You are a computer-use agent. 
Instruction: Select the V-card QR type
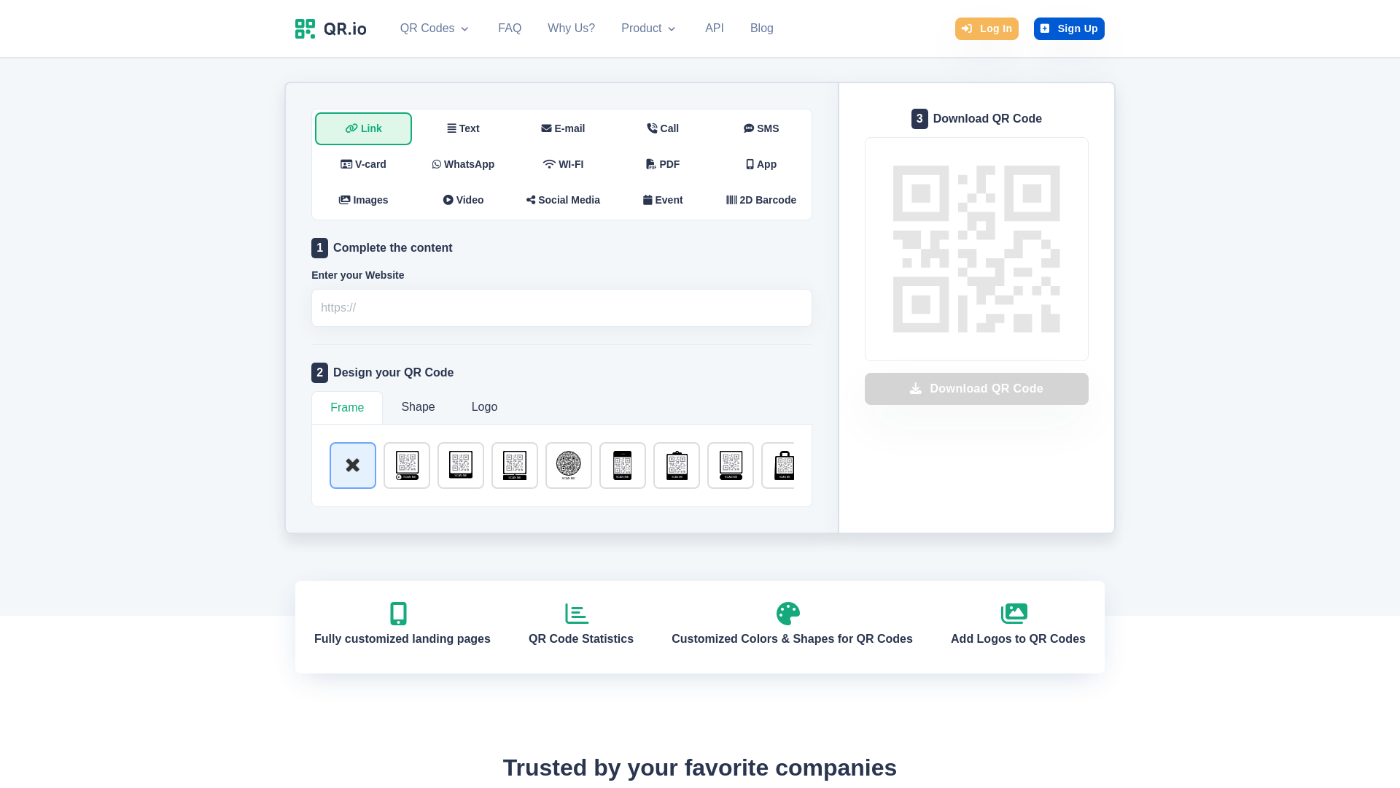tap(363, 164)
